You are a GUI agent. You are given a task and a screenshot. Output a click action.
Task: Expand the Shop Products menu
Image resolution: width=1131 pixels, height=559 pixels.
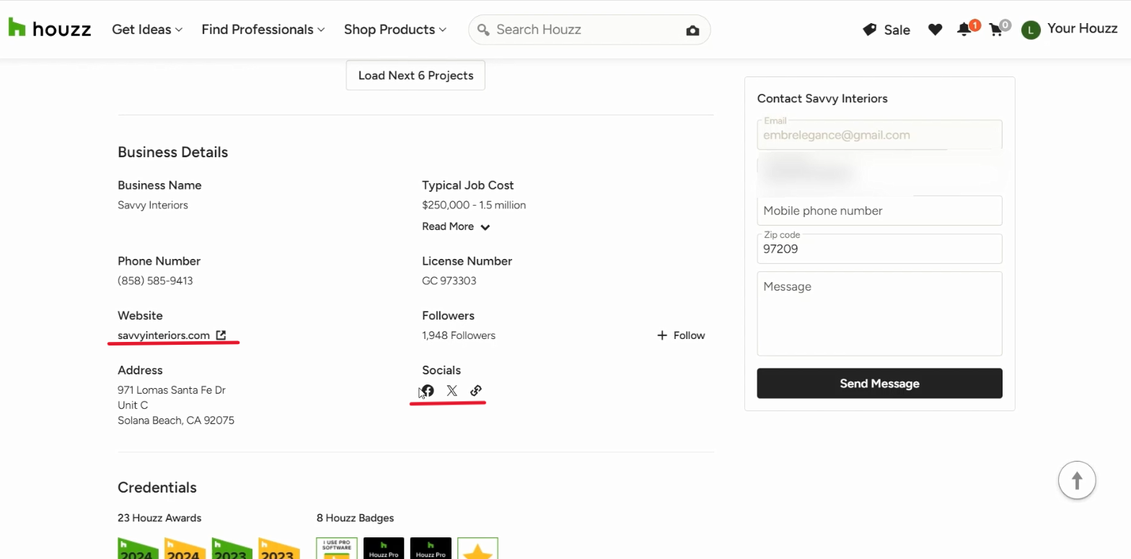(395, 30)
